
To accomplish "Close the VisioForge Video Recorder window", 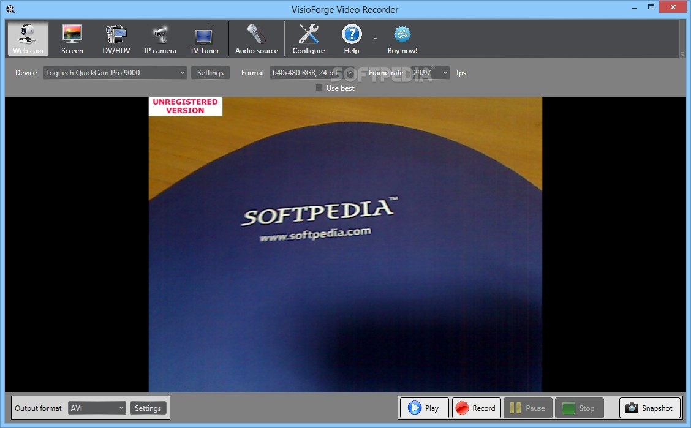I will [x=673, y=7].
